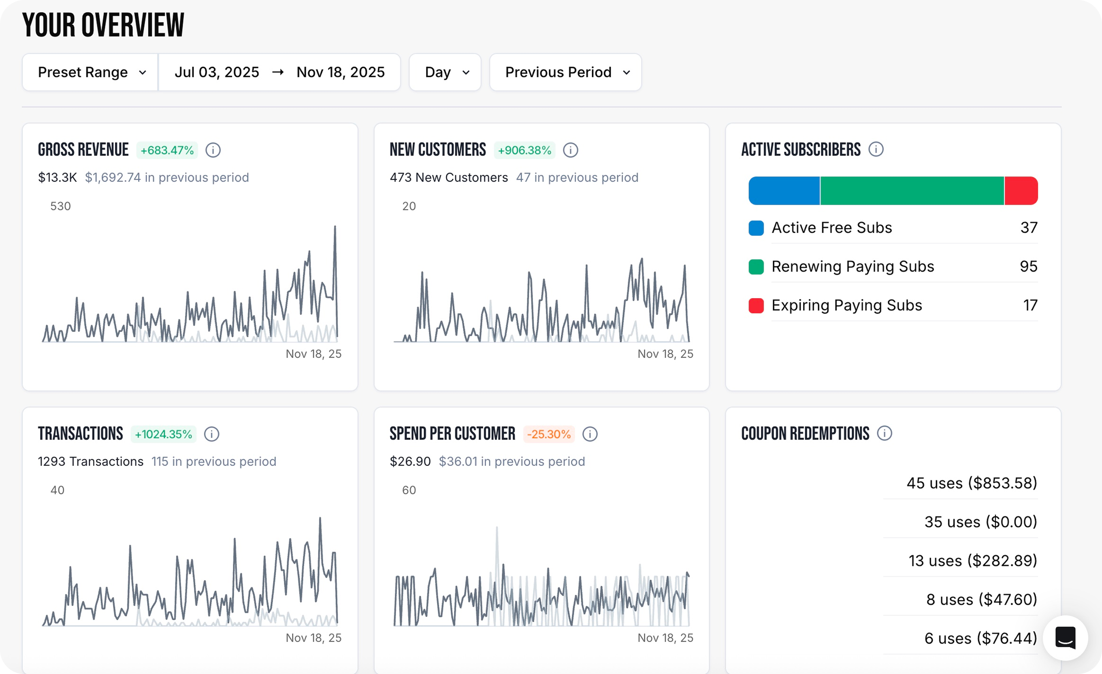The width and height of the screenshot is (1102, 674).
Task: Open the Gross Revenue info icon
Action: (x=213, y=150)
